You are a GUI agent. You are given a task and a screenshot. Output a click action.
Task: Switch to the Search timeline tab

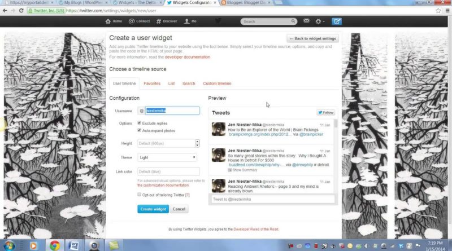(189, 83)
